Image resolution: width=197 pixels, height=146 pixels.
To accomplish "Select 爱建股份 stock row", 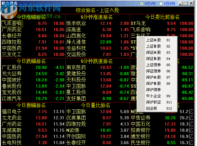I will (98, 74).
